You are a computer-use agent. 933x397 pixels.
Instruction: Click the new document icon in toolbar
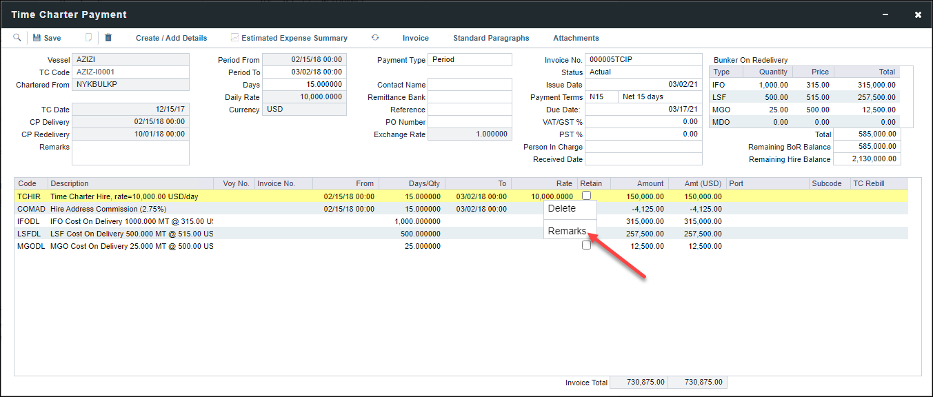point(88,38)
